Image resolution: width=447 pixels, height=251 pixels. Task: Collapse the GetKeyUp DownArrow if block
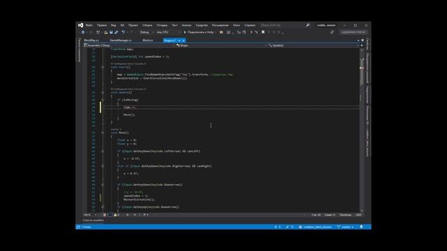pos(103,207)
